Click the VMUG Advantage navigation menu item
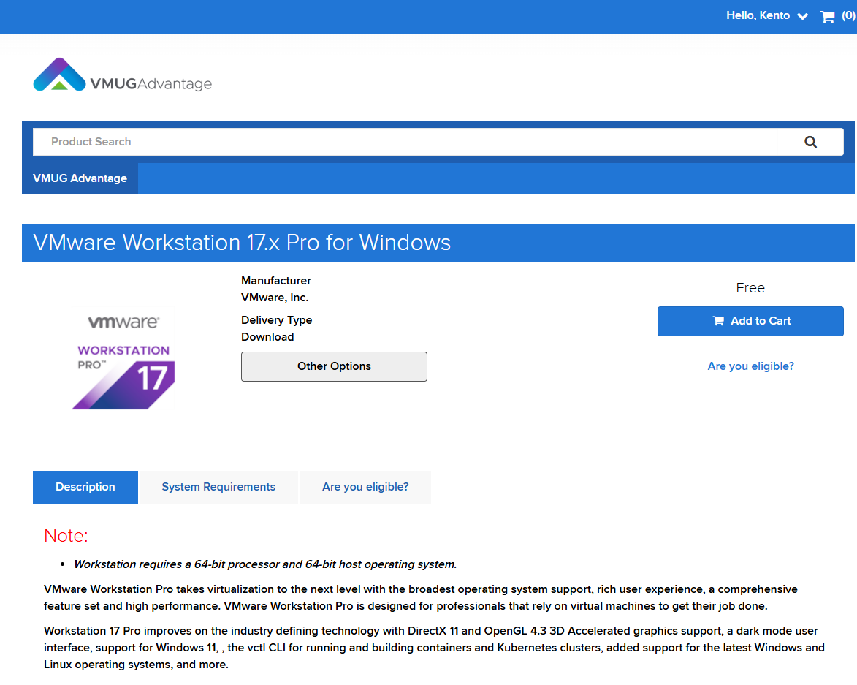The width and height of the screenshot is (857, 685). 80,178
